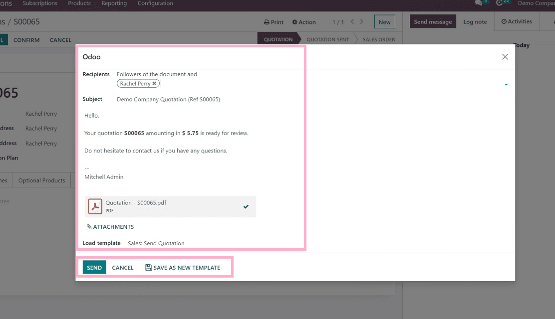The width and height of the screenshot is (555, 319).
Task: Close the Odoo dialog with X
Action: pos(505,57)
